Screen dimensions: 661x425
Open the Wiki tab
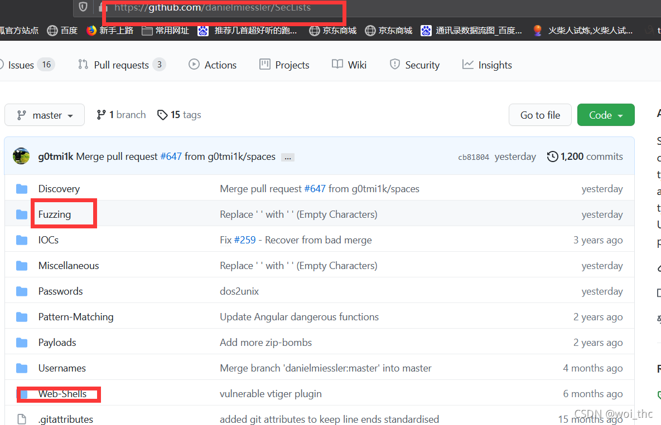[x=349, y=65]
